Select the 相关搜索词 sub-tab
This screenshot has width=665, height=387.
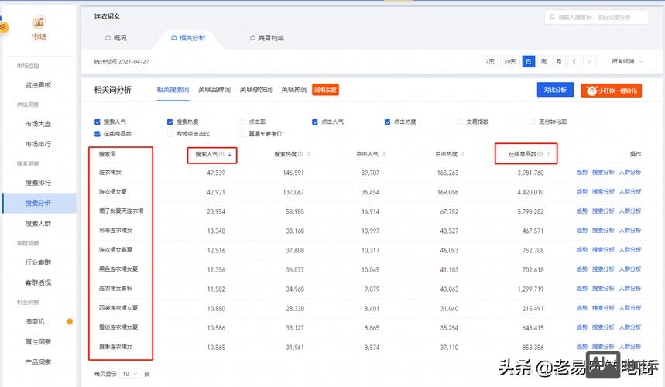173,90
